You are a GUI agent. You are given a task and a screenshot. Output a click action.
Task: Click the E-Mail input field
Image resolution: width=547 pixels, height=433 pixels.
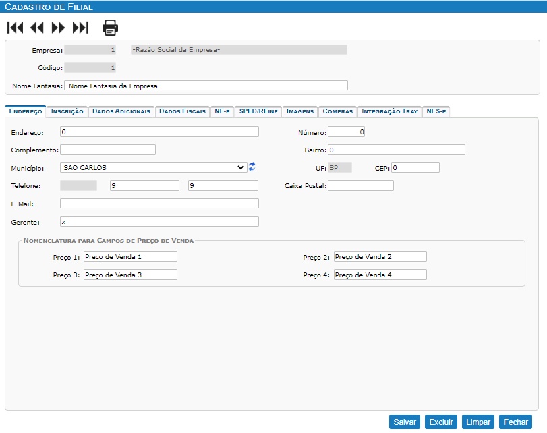(x=159, y=204)
